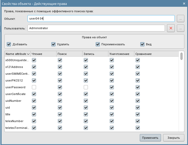This screenshot has width=188, height=145.
Task: Click the Пользователь field containing Administrator
Action: click(x=96, y=28)
